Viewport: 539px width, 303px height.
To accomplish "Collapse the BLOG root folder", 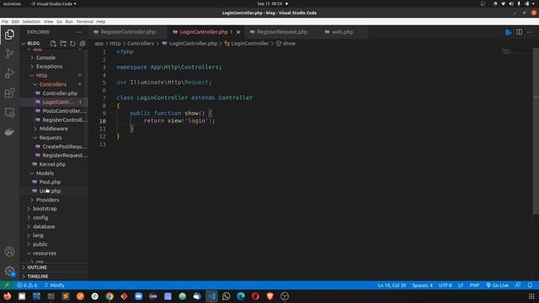I will point(34,43).
